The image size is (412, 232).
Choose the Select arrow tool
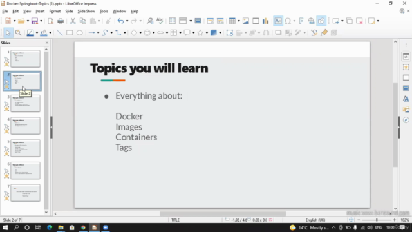pyautogui.click(x=8, y=33)
